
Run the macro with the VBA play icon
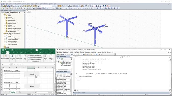click(79, 54)
